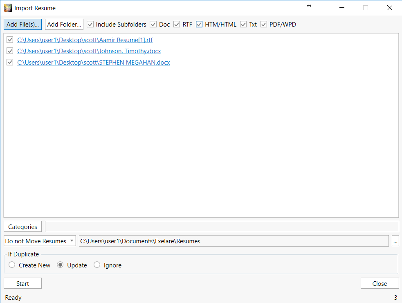The image size is (402, 303).
Task: Click the Close button at bottom right
Action: pyautogui.click(x=380, y=283)
